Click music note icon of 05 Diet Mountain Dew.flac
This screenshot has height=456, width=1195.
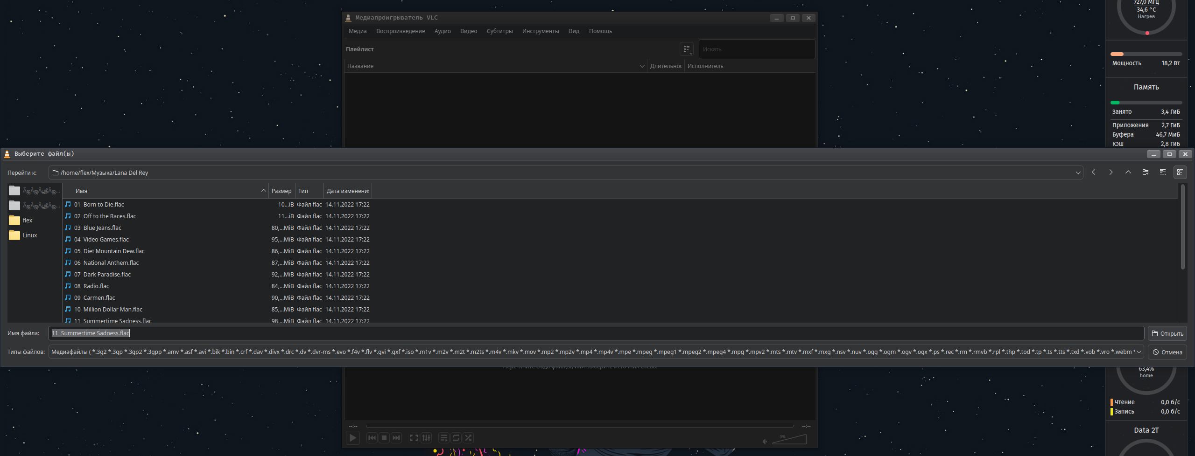pos(68,251)
